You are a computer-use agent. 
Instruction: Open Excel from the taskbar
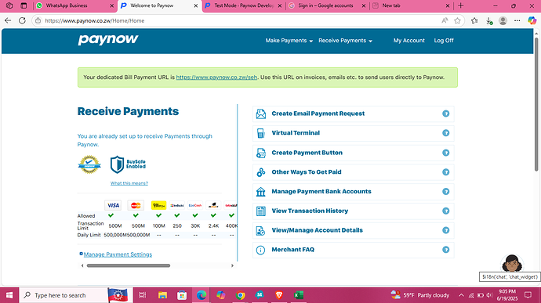click(x=299, y=295)
